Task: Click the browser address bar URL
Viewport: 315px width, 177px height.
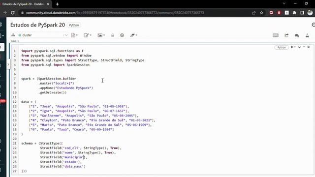Action: tap(115, 13)
